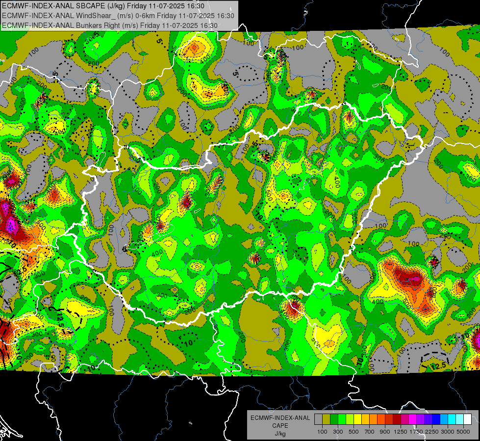The image size is (480, 441).
Task: Select the pure blue legend swatch
Action: tap(436, 419)
